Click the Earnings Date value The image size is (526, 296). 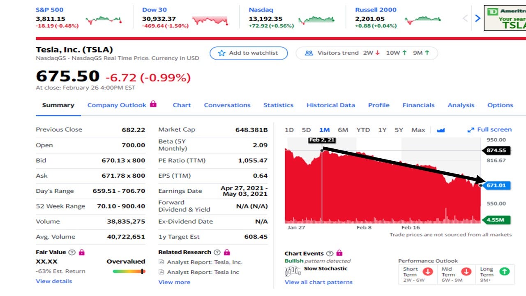244,191
